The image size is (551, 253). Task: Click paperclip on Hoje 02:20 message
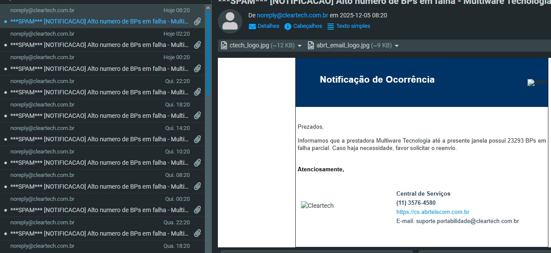click(x=197, y=45)
